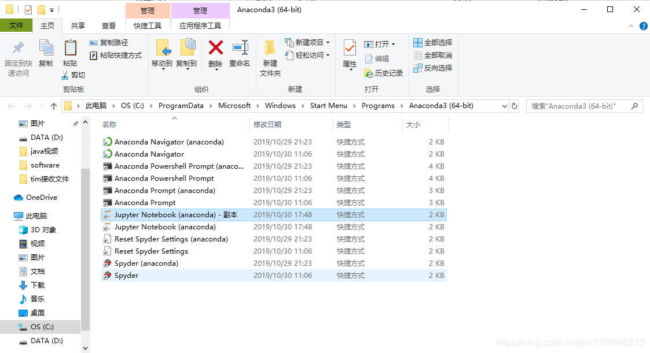
Task: Create a New folder from ribbon
Action: tap(270, 58)
